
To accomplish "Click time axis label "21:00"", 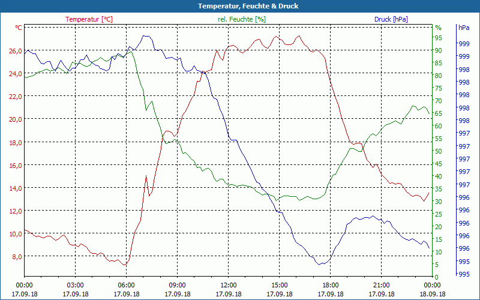I will [x=382, y=286].
